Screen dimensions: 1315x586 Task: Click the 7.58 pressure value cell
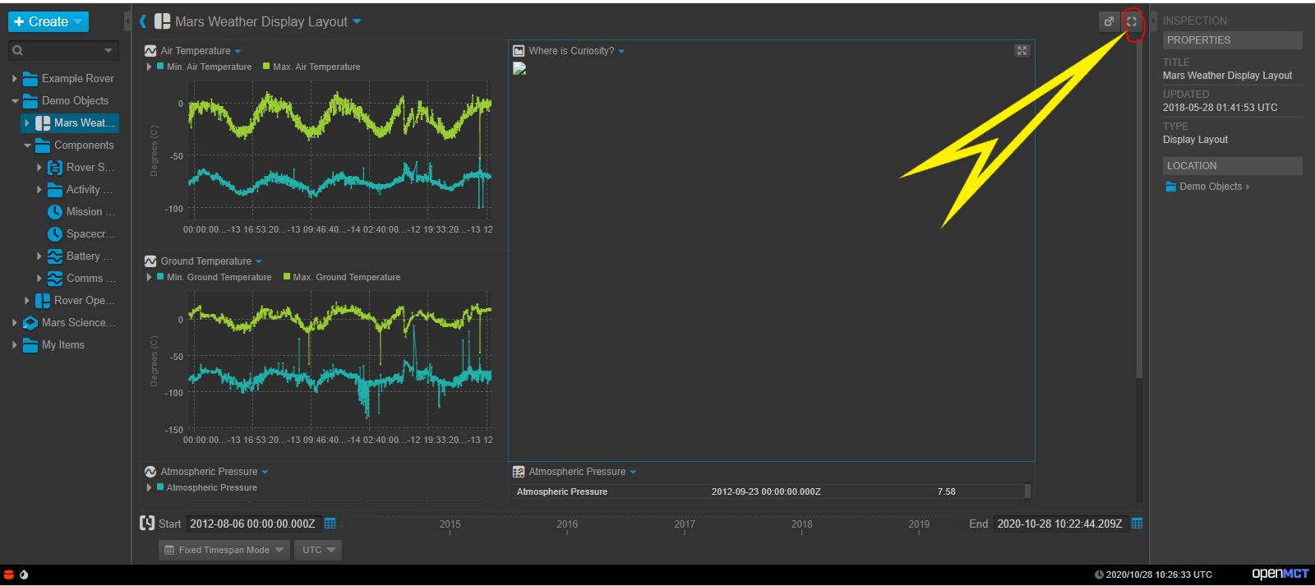coord(946,491)
